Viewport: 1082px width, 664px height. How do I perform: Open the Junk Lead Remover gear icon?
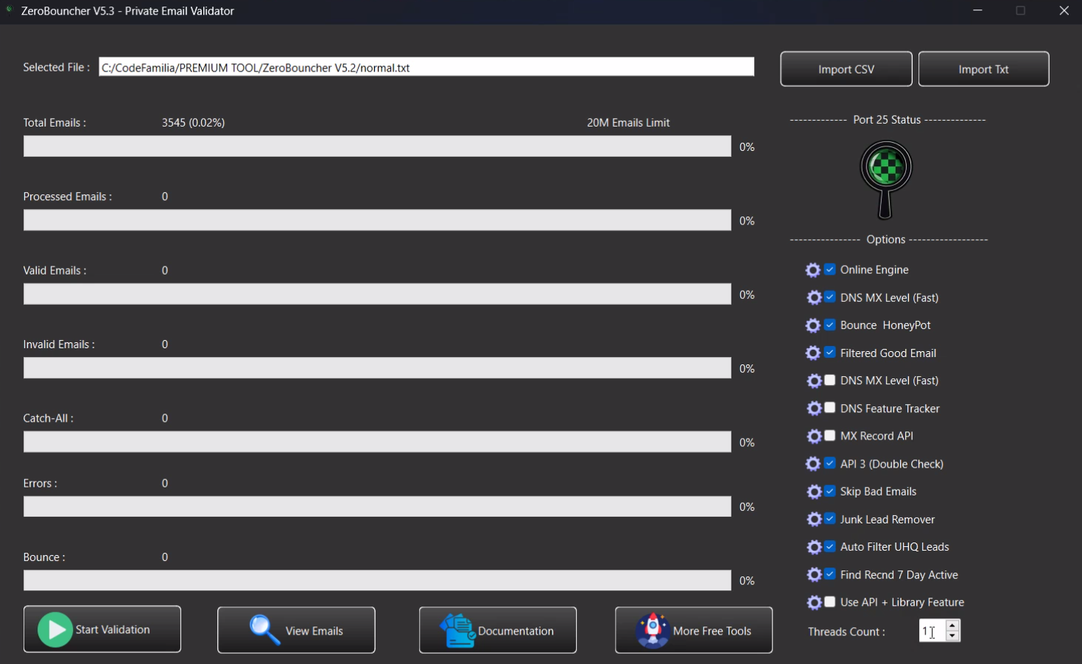(x=813, y=520)
